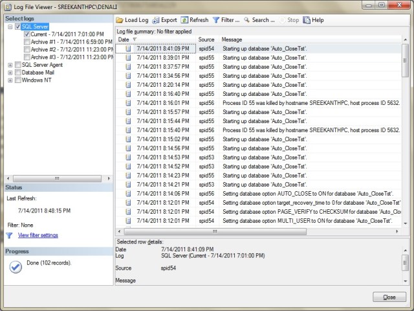The image size is (414, 311).
Task: Expand the Windows NT tree node
Action: (10, 80)
